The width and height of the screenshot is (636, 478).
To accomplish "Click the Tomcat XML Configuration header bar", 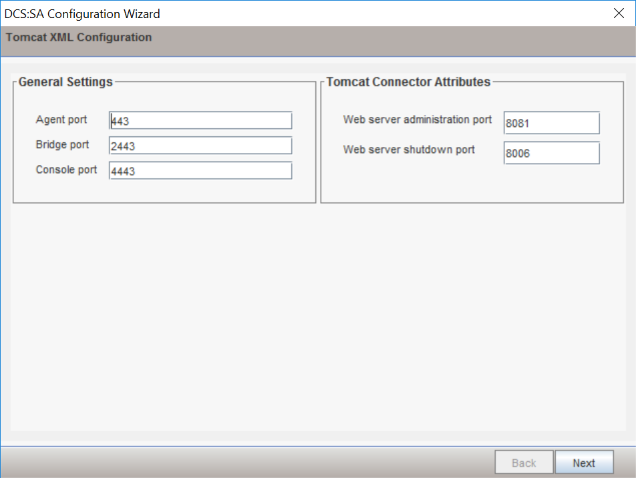I will pyautogui.click(x=78, y=37).
